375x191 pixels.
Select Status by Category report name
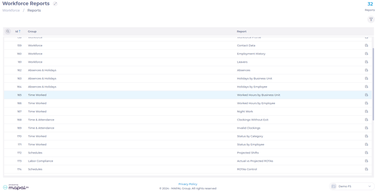[250, 136]
